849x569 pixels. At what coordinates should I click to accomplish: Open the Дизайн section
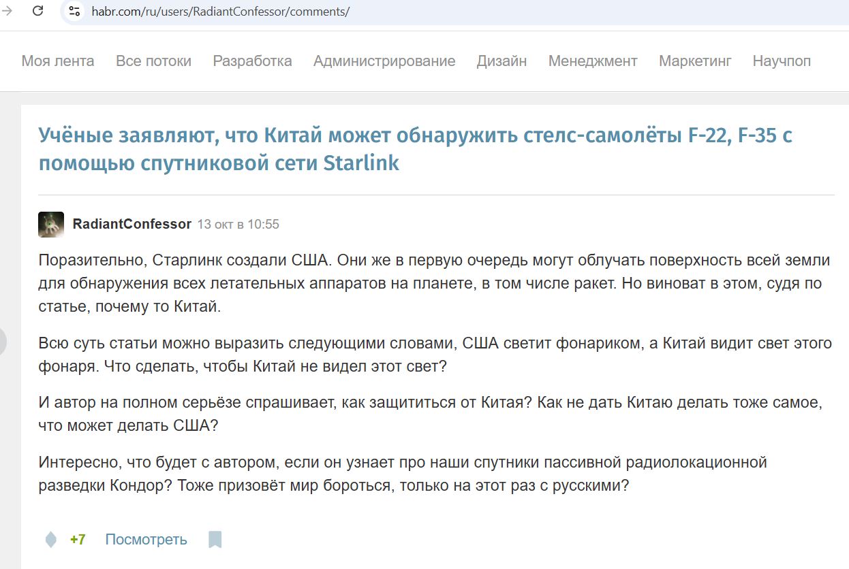click(x=501, y=61)
